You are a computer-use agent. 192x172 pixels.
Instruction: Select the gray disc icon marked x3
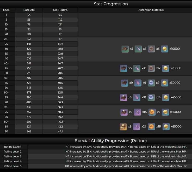151,49
